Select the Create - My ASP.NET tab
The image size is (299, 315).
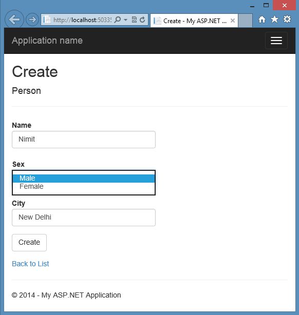194,21
